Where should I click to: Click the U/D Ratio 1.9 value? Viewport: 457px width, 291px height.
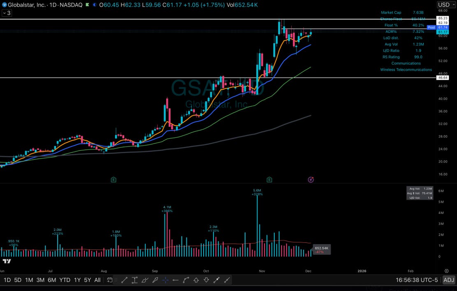[418, 51]
